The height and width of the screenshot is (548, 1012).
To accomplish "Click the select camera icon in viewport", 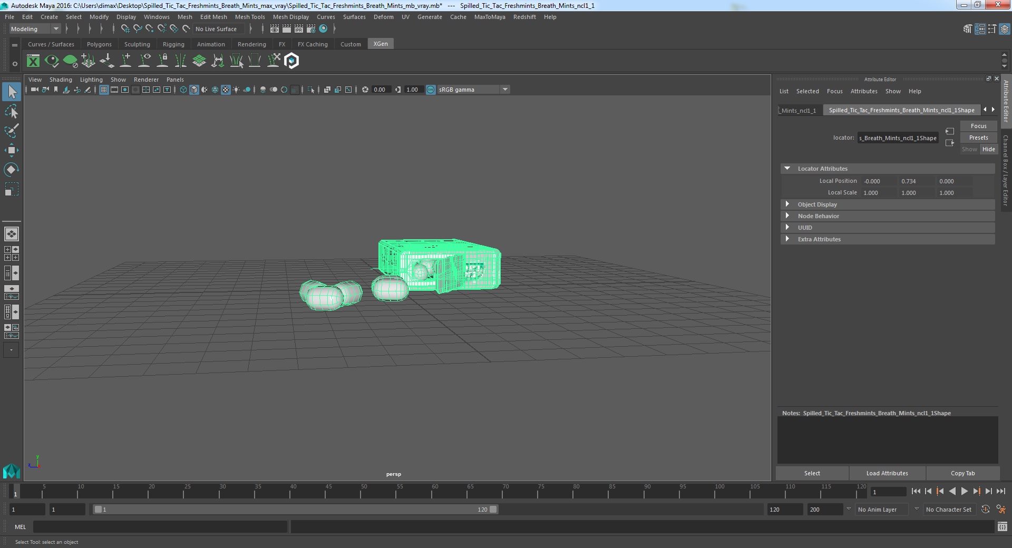I will [x=34, y=90].
